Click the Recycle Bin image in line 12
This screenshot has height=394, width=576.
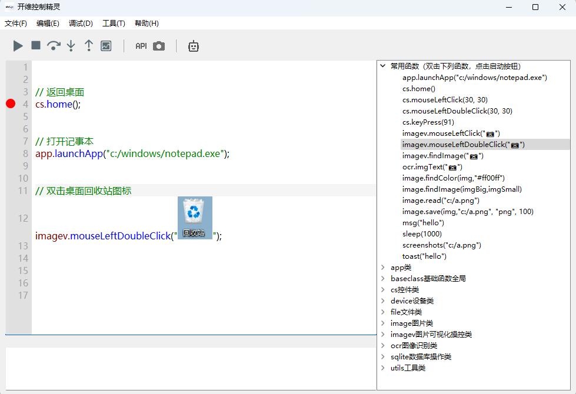point(195,218)
